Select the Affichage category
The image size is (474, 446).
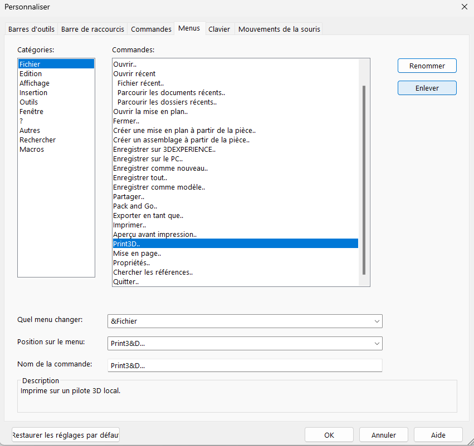pyautogui.click(x=35, y=83)
